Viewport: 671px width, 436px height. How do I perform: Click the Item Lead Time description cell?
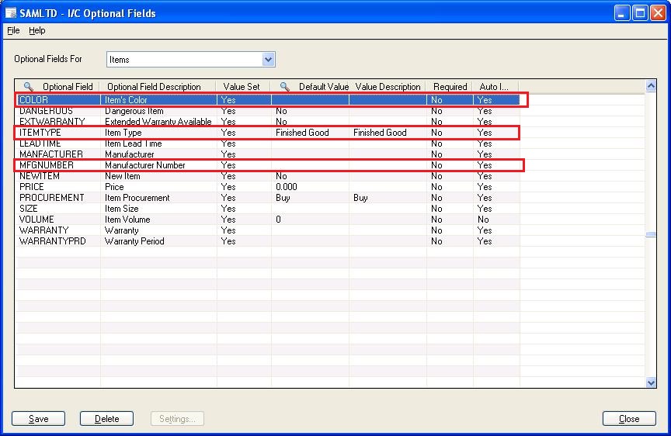pos(158,144)
